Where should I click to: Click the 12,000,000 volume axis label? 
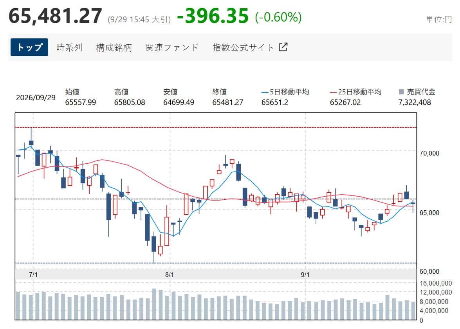(x=436, y=292)
